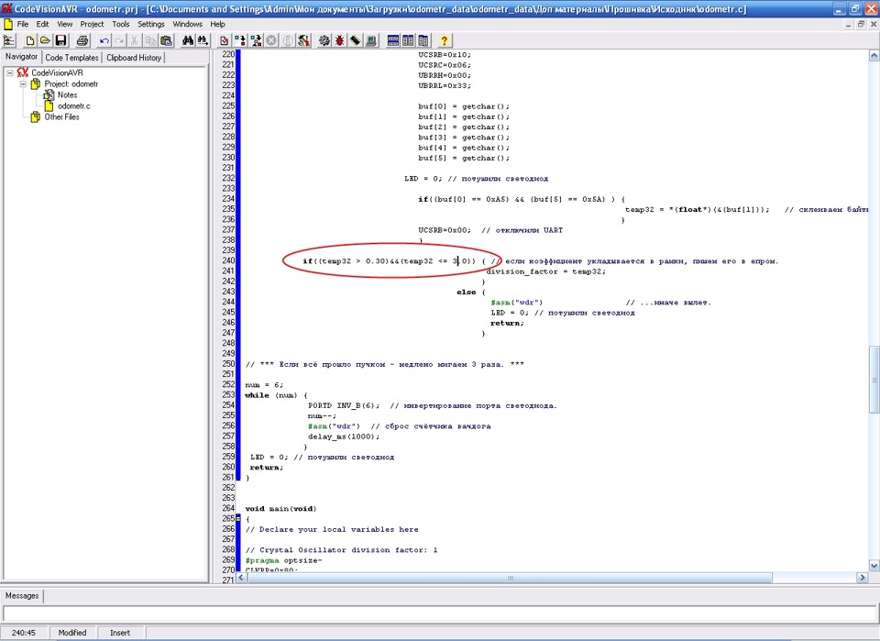This screenshot has height=641, width=880.
Task: Open Find with the binoculars icon
Action: tap(188, 40)
